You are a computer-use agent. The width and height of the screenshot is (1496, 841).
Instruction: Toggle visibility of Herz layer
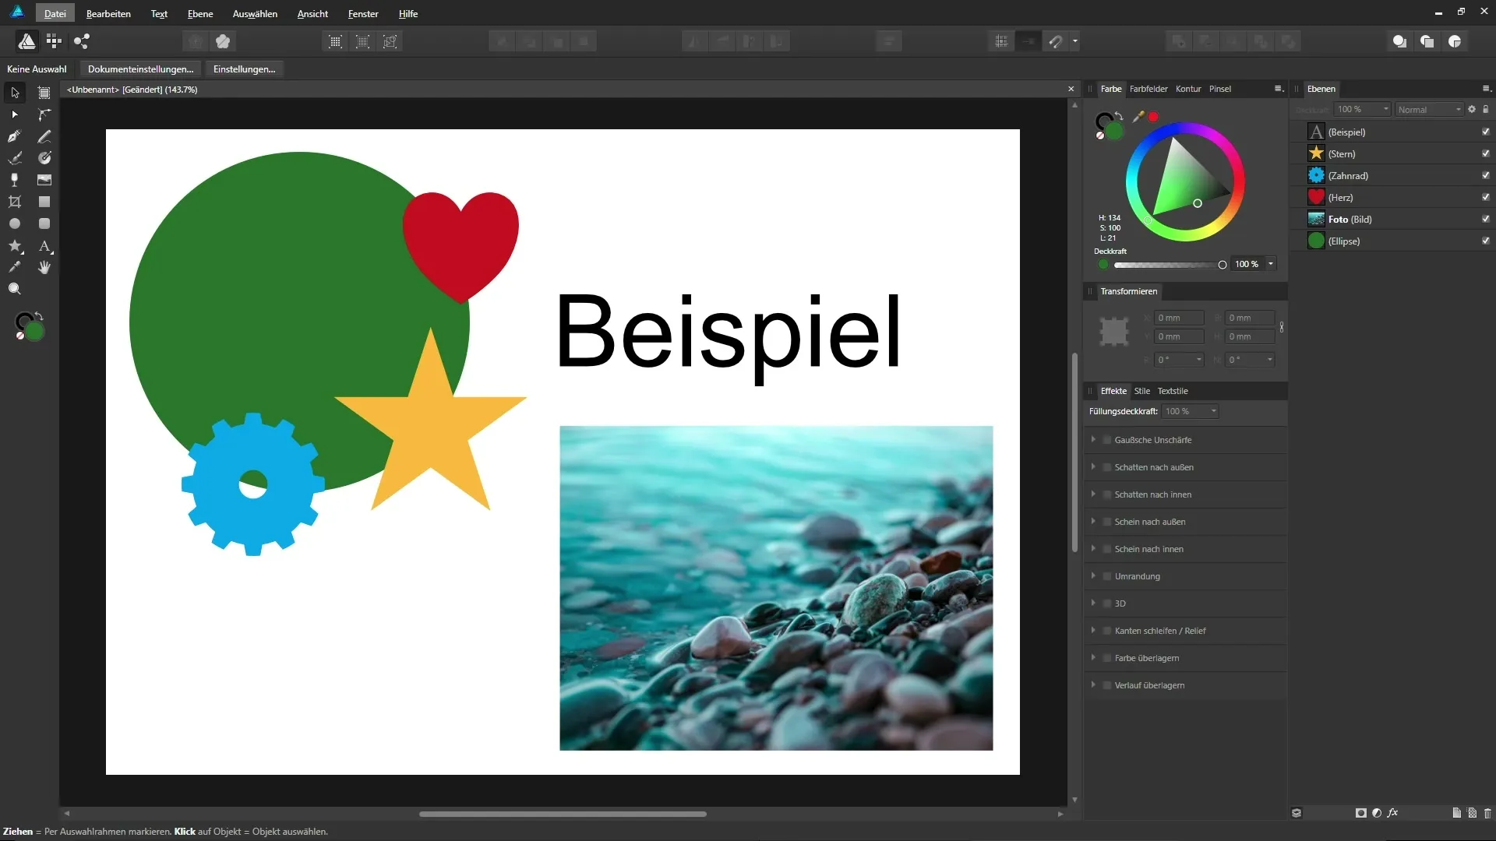[1485, 198]
